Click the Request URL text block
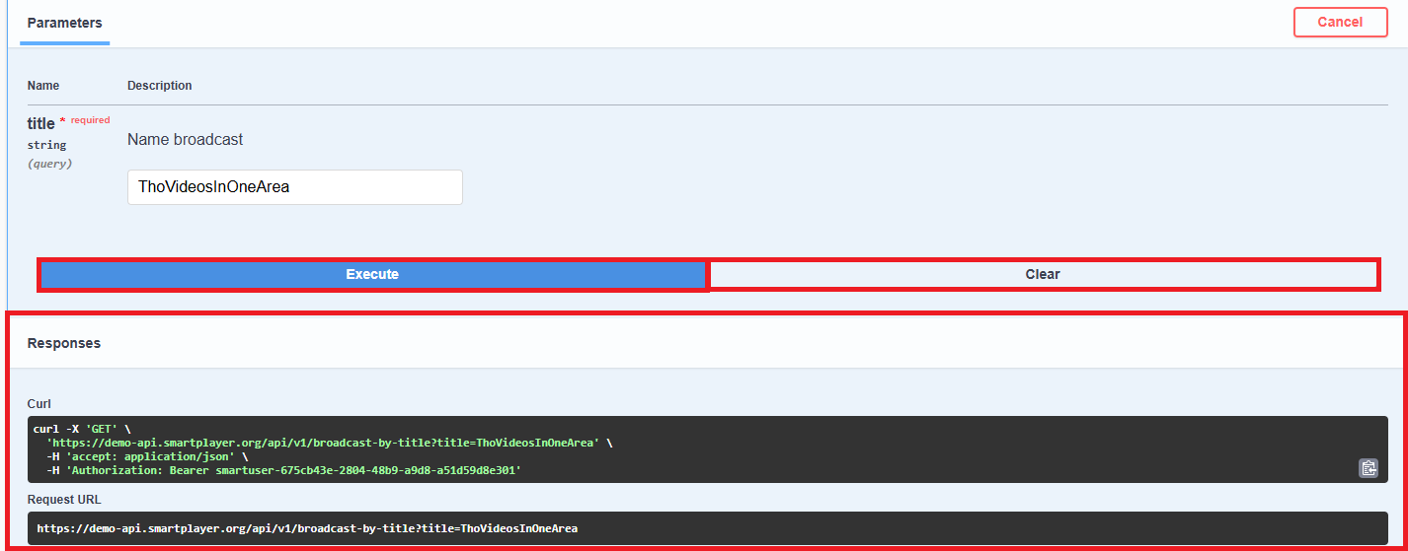Viewport: 1408px width, 551px height. [x=307, y=528]
